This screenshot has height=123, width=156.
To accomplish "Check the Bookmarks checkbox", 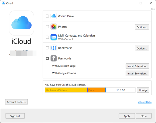I will [x=47, y=48].
